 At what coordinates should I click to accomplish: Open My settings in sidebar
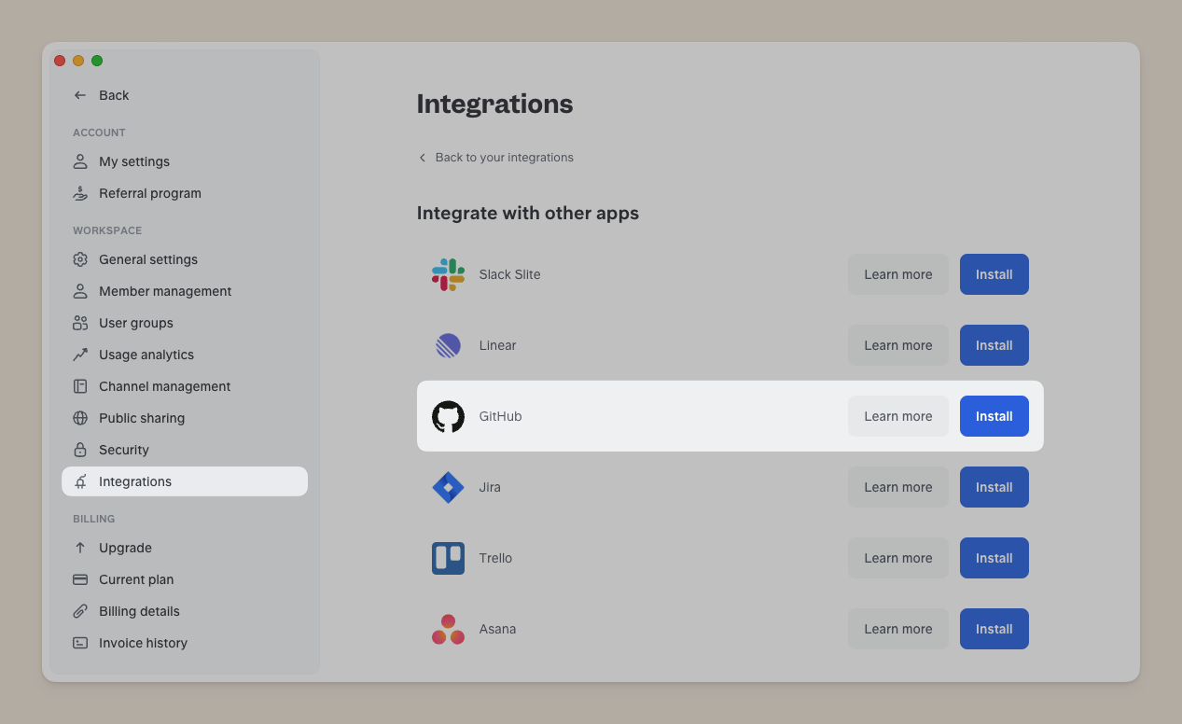click(x=185, y=161)
